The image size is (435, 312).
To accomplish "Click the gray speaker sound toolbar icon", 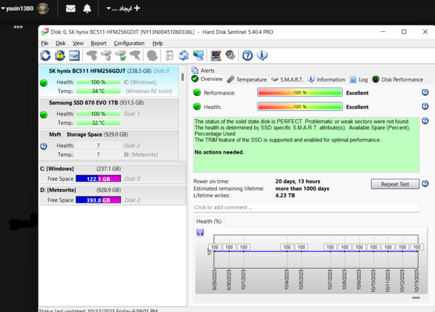I will coord(230,55).
